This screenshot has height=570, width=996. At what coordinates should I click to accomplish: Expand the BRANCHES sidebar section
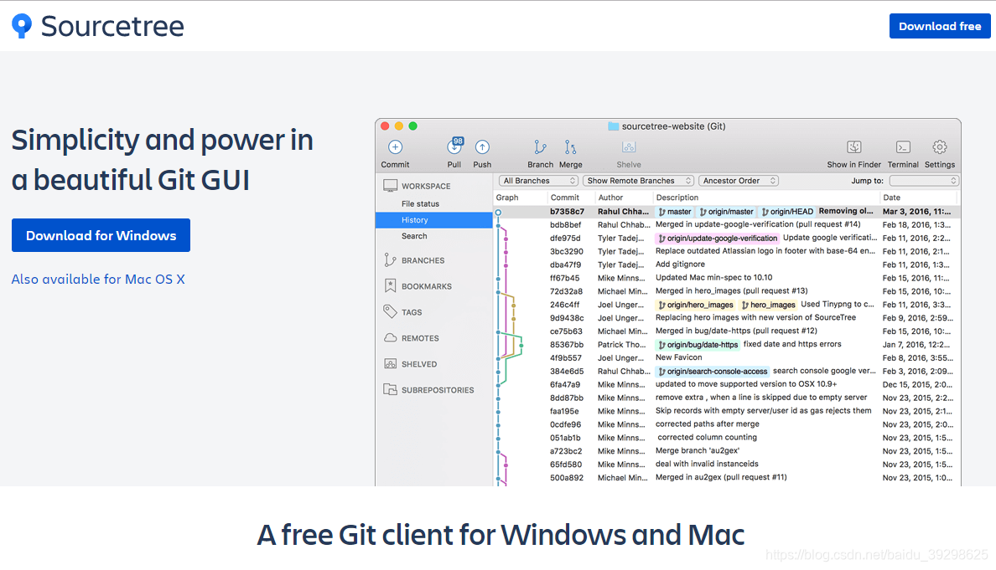pyautogui.click(x=423, y=260)
